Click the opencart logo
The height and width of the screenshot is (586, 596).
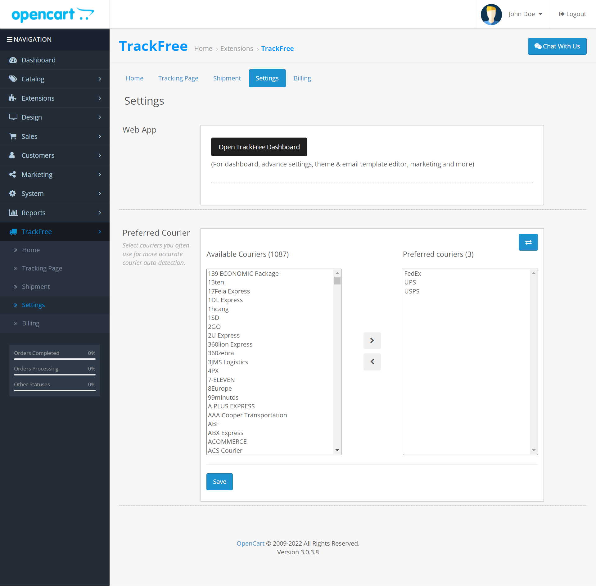tap(53, 14)
